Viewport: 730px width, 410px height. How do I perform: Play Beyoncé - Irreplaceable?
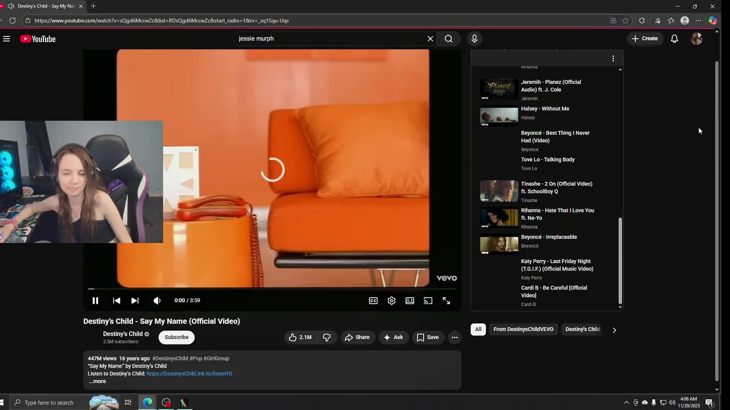pos(546,244)
